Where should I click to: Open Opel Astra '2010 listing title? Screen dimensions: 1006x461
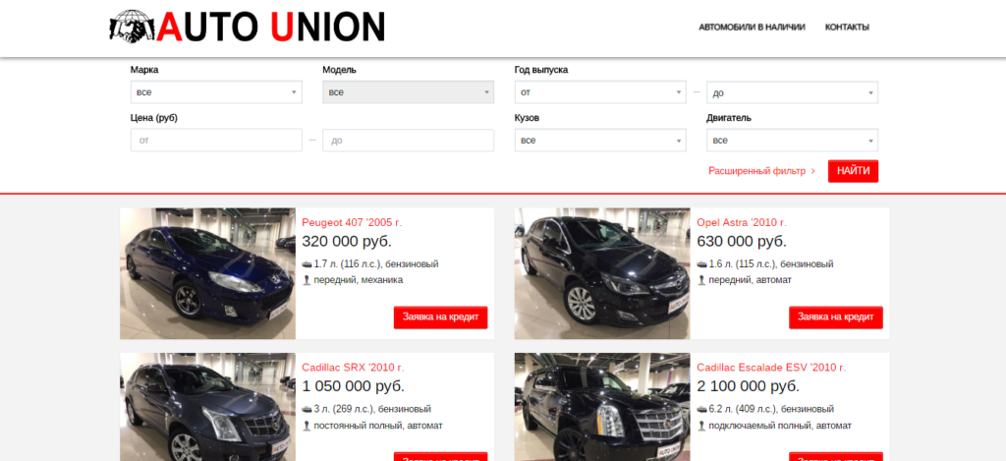pyautogui.click(x=742, y=223)
